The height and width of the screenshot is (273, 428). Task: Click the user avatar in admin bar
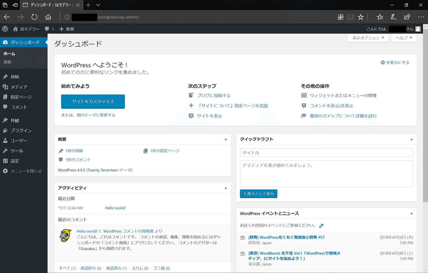pyautogui.click(x=418, y=29)
